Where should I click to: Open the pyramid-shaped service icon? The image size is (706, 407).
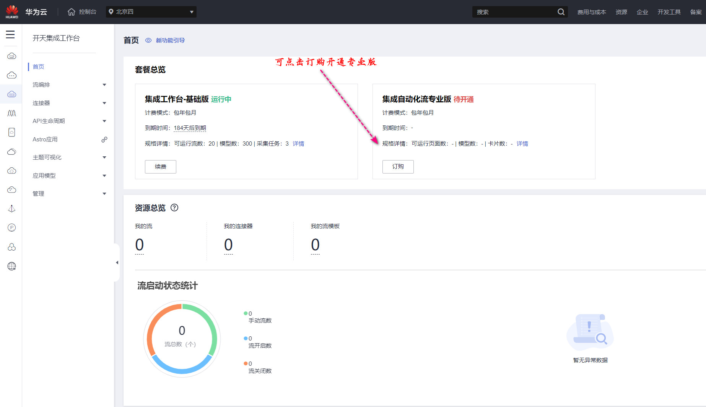coord(12,209)
